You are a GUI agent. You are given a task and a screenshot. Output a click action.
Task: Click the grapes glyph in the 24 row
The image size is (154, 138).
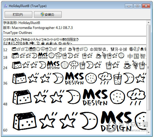(x=135, y=65)
